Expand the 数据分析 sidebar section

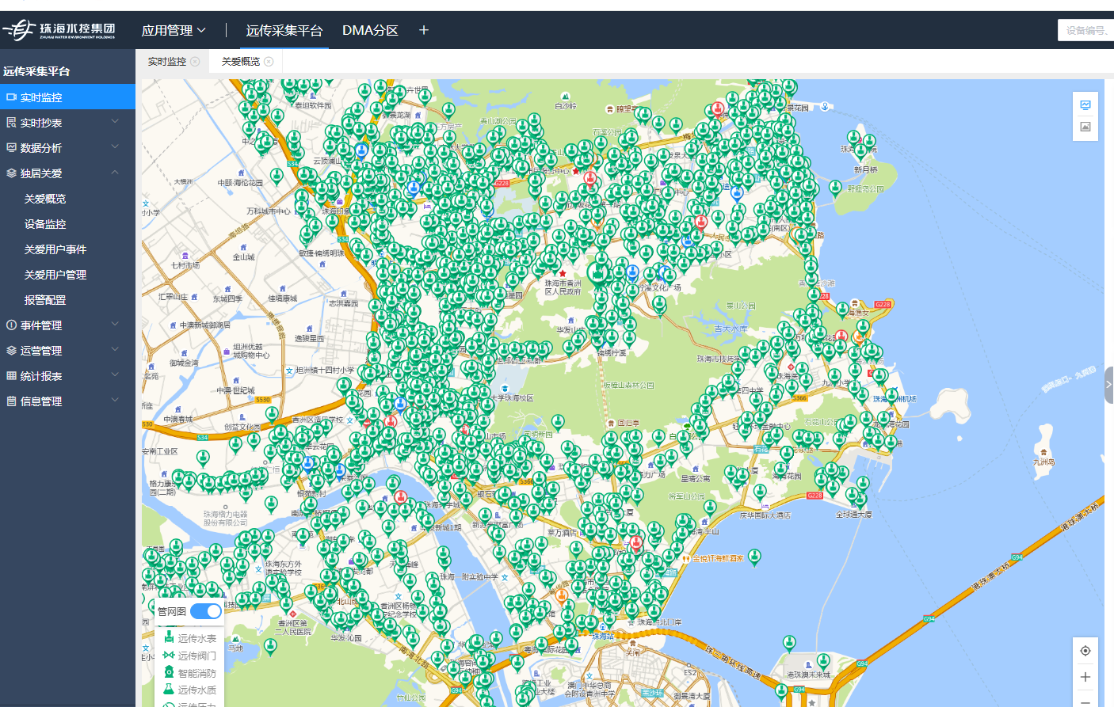click(67, 148)
